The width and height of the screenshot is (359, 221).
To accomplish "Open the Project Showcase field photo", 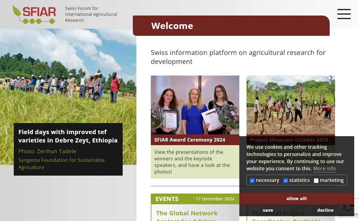I will tap(291, 105).
